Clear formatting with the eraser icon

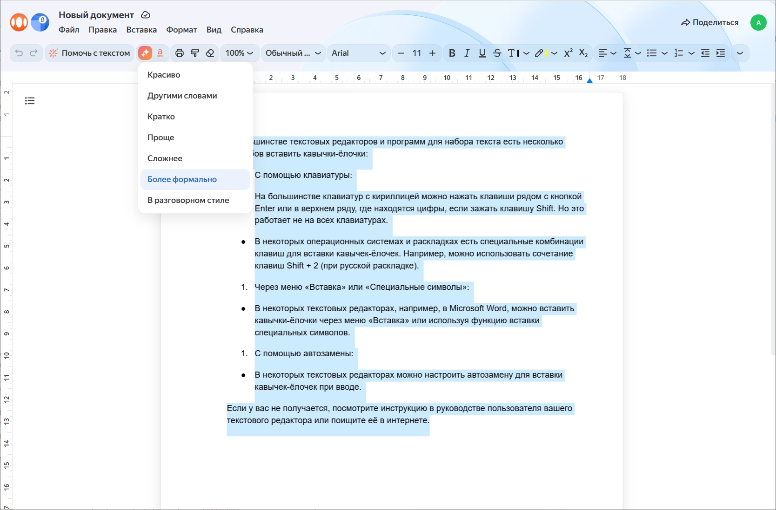pyautogui.click(x=210, y=53)
